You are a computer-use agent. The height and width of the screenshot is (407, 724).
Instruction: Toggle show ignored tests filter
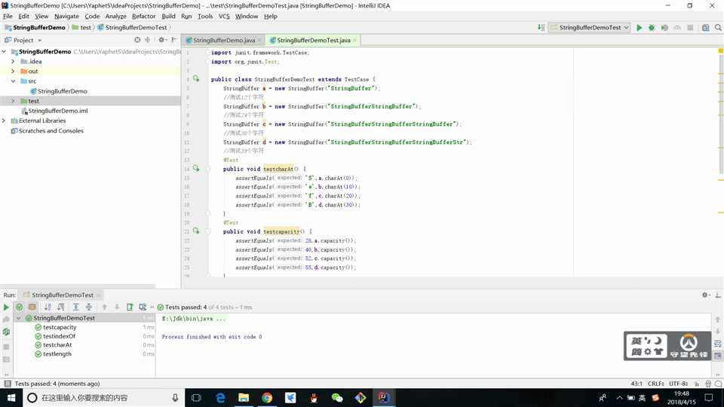pyautogui.click(x=32, y=307)
